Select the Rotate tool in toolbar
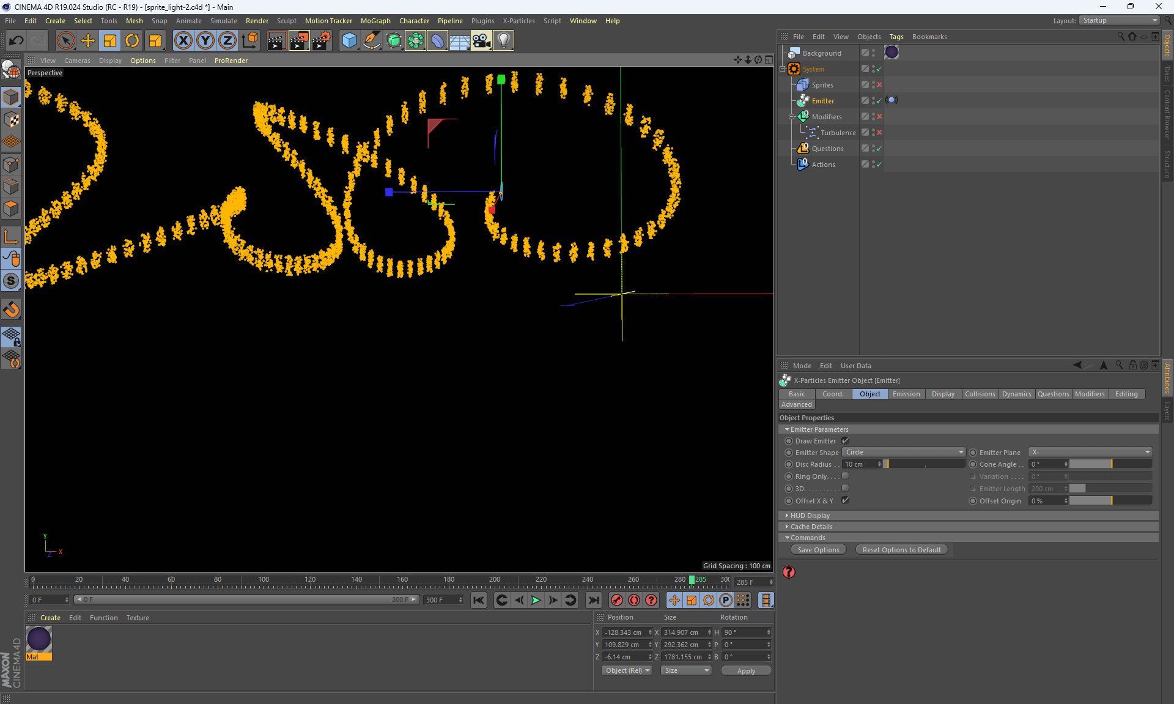Viewport: 1174px width, 704px height. 132,41
